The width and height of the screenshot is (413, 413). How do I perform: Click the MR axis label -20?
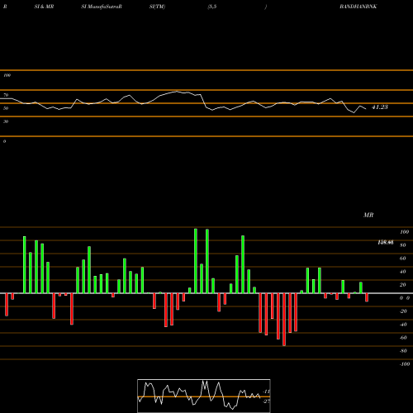403,311
